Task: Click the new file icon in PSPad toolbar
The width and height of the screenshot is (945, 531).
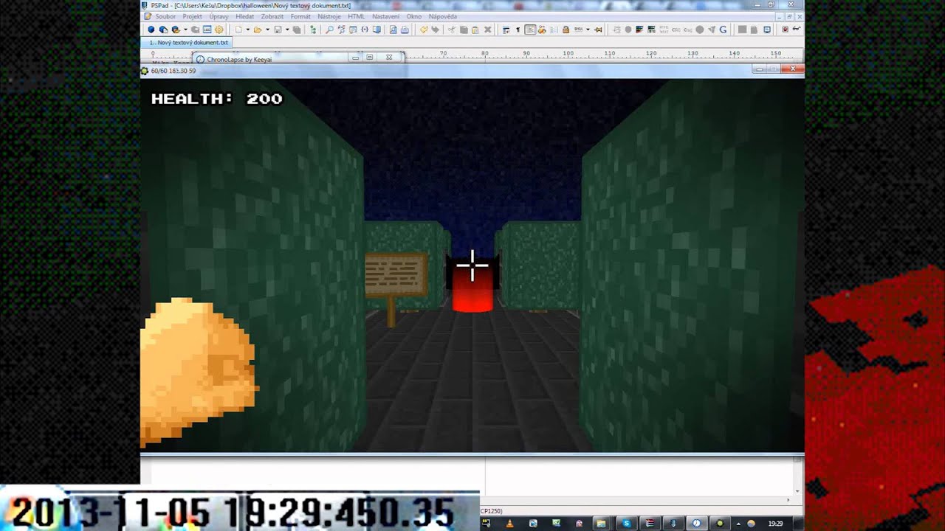Action: tap(238, 29)
